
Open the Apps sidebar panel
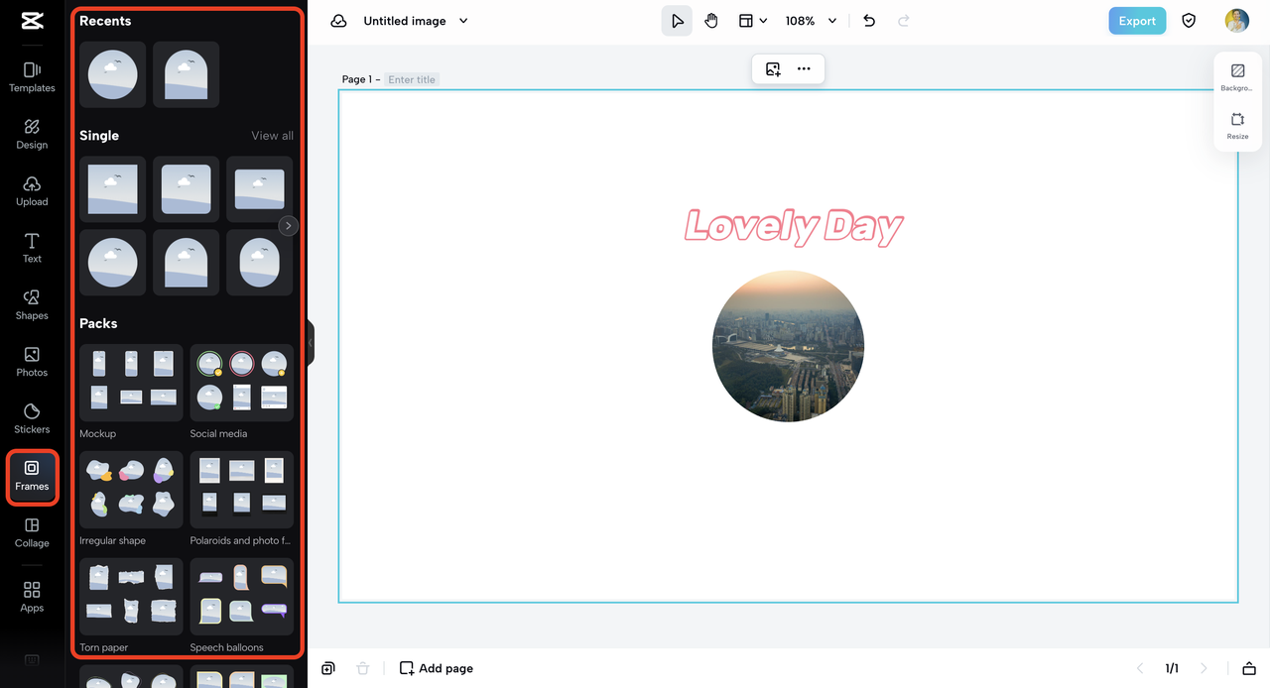[32, 597]
